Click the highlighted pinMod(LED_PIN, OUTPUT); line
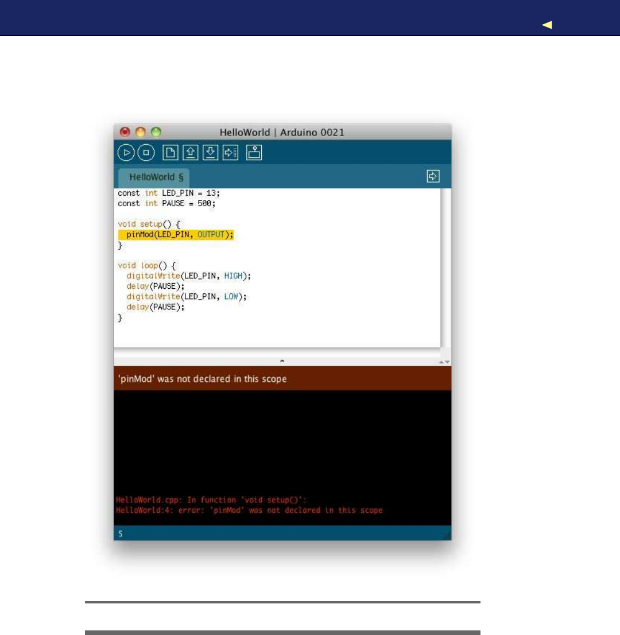This screenshot has width=620, height=635. pos(176,234)
